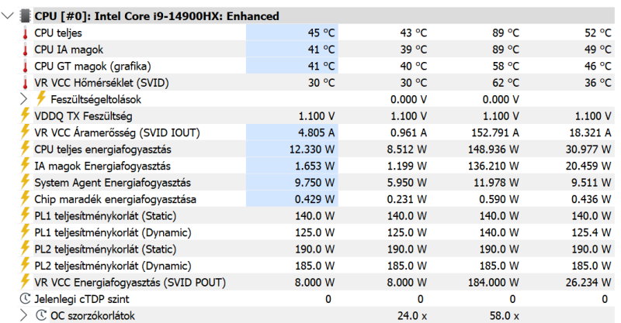Screen dimensions: 621x323
Task: Select the CPU teljes energiafogyasztás label
Action: pos(103,149)
